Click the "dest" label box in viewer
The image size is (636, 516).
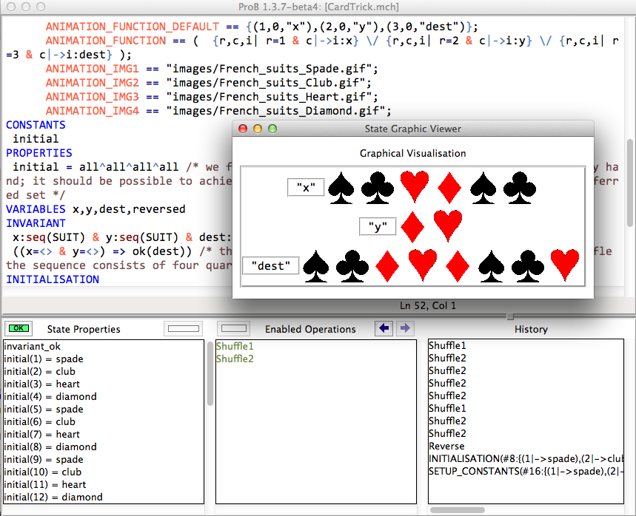(270, 265)
